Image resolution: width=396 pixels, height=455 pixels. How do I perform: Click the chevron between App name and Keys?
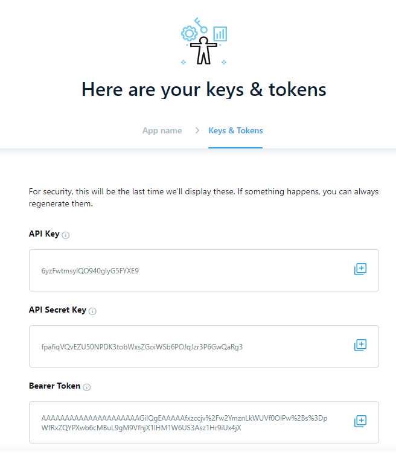pos(197,130)
